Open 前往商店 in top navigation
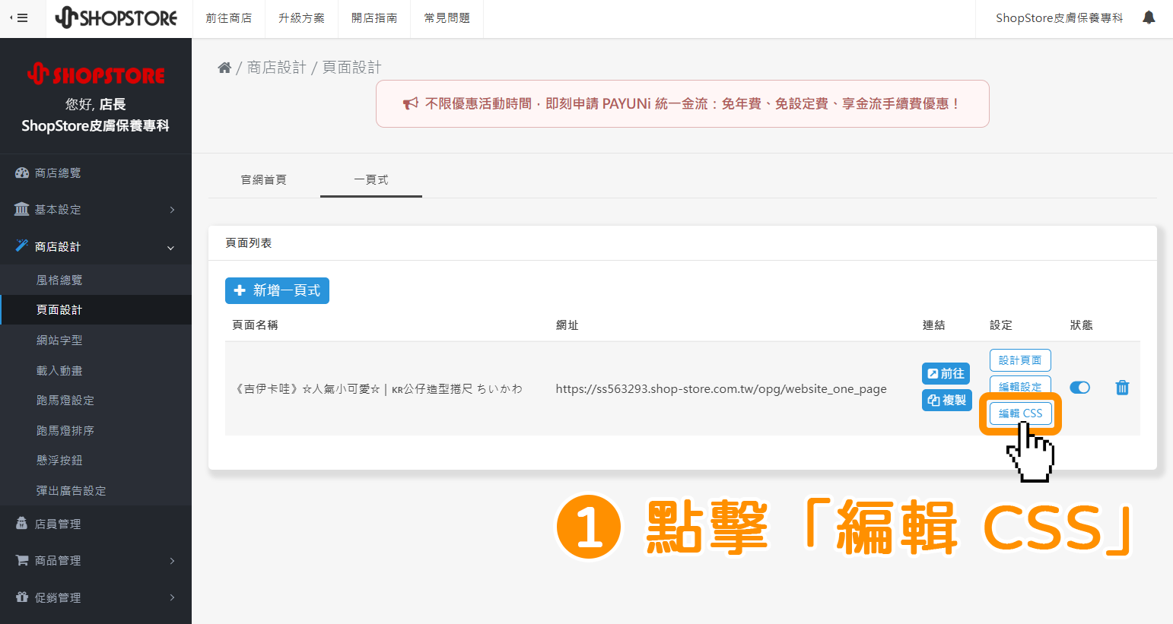Screen dimensions: 1173x624 pyautogui.click(x=228, y=18)
